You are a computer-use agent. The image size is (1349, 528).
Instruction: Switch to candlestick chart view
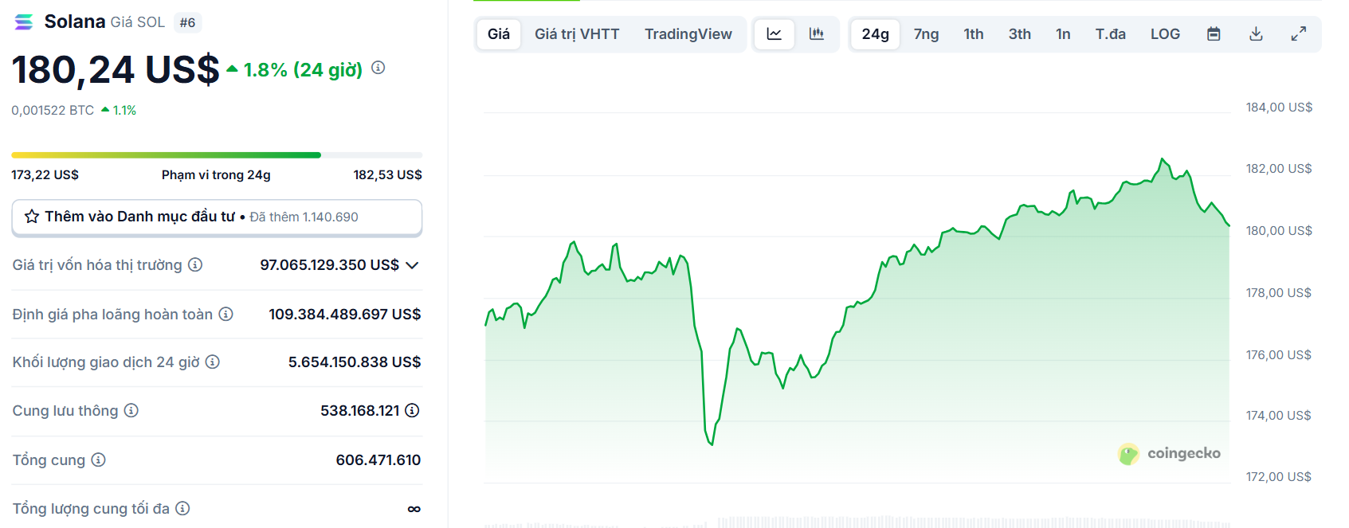tap(816, 34)
